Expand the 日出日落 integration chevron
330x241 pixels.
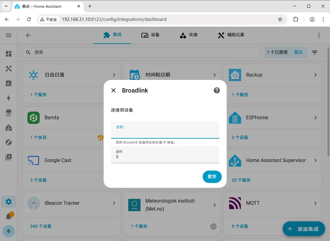[x=114, y=75]
